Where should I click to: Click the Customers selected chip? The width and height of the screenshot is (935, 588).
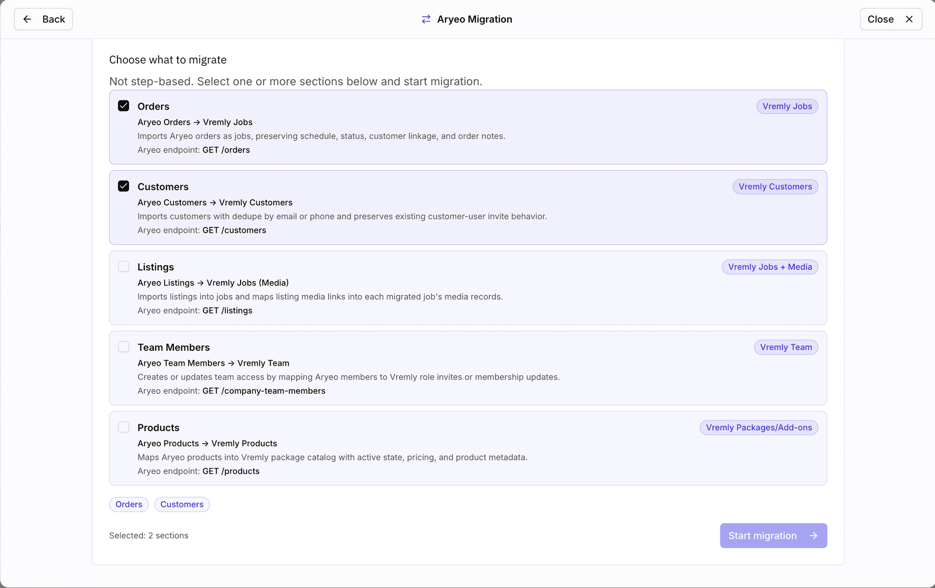182,504
